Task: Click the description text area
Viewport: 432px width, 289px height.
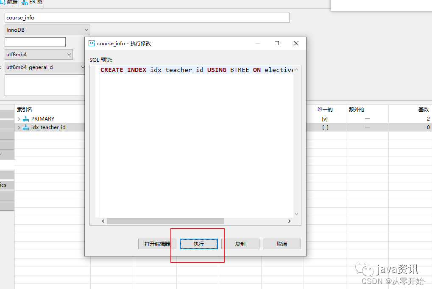Action: 45,85
